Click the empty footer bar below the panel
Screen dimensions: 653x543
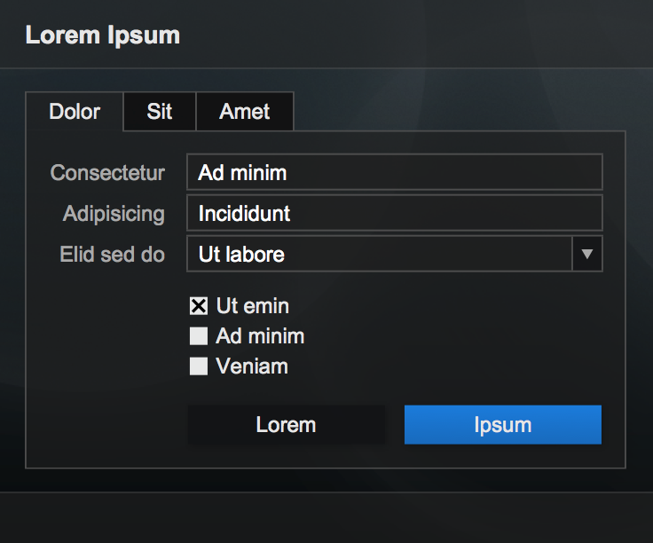point(326,517)
